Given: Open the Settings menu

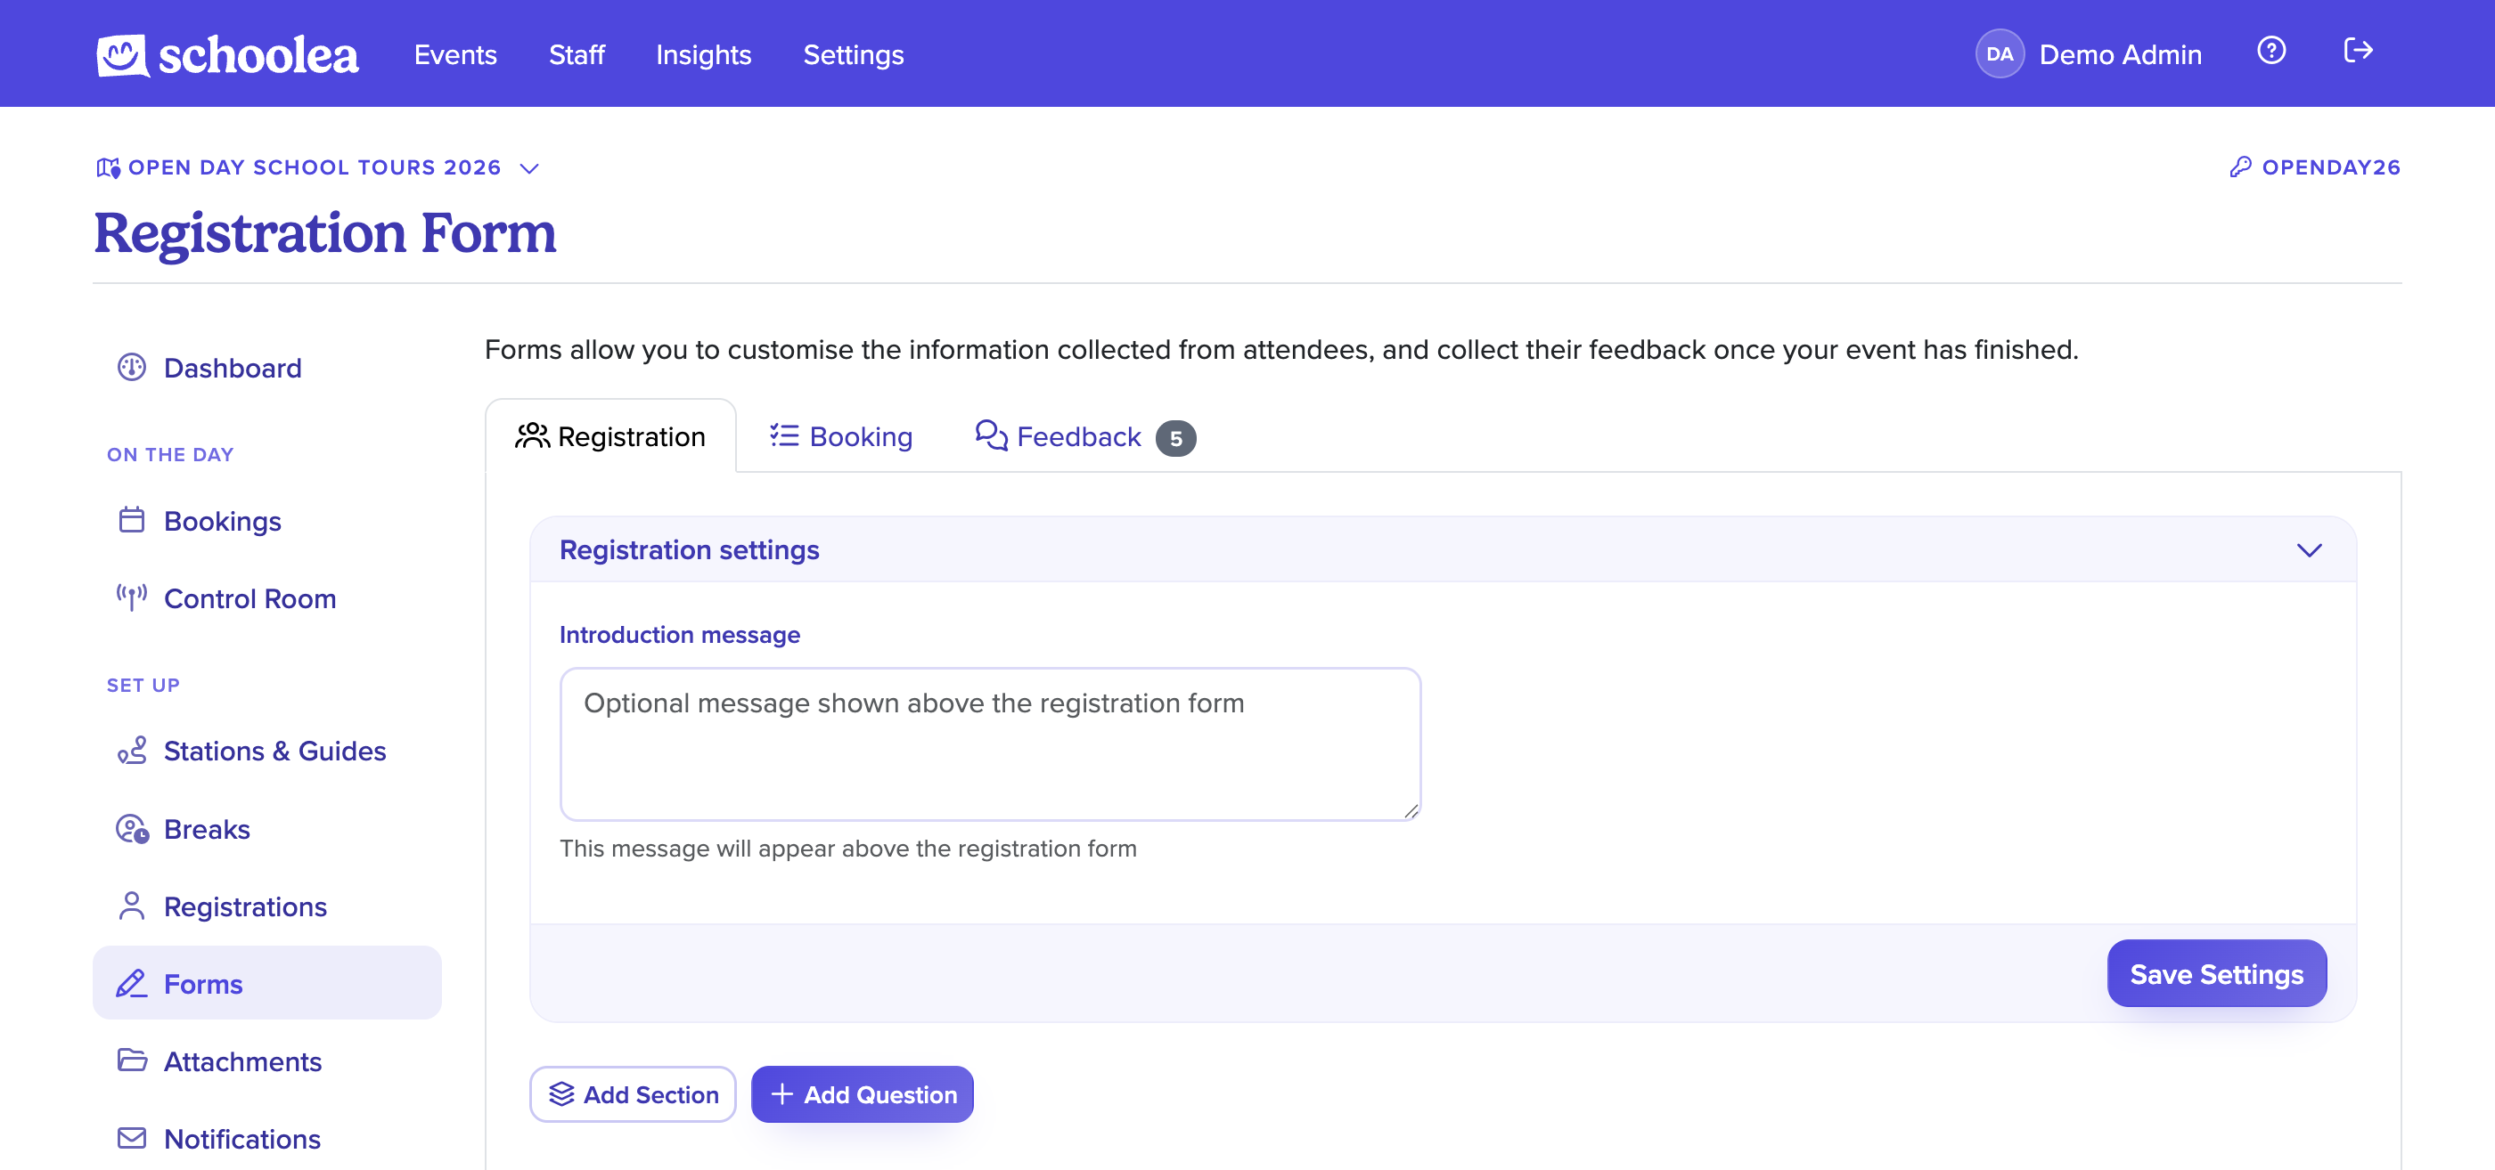Looking at the screenshot, I should (x=854, y=54).
